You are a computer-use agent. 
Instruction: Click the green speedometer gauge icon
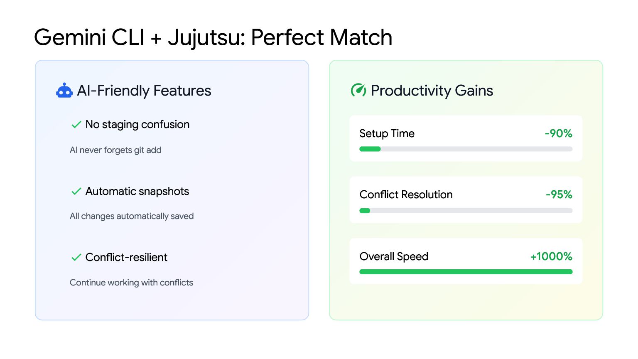point(358,90)
